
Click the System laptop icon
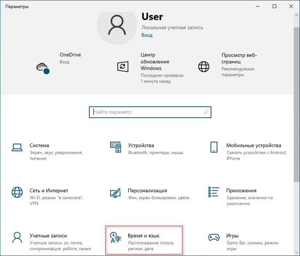(x=17, y=147)
